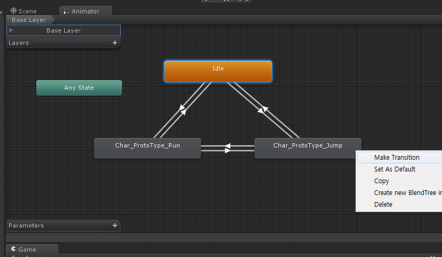Image resolution: width=442 pixels, height=257 pixels.
Task: Add a new layer with the plus icon
Action: click(115, 43)
